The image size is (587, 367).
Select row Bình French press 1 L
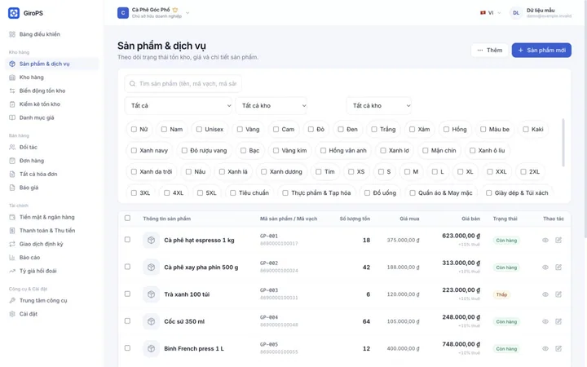[128, 348]
